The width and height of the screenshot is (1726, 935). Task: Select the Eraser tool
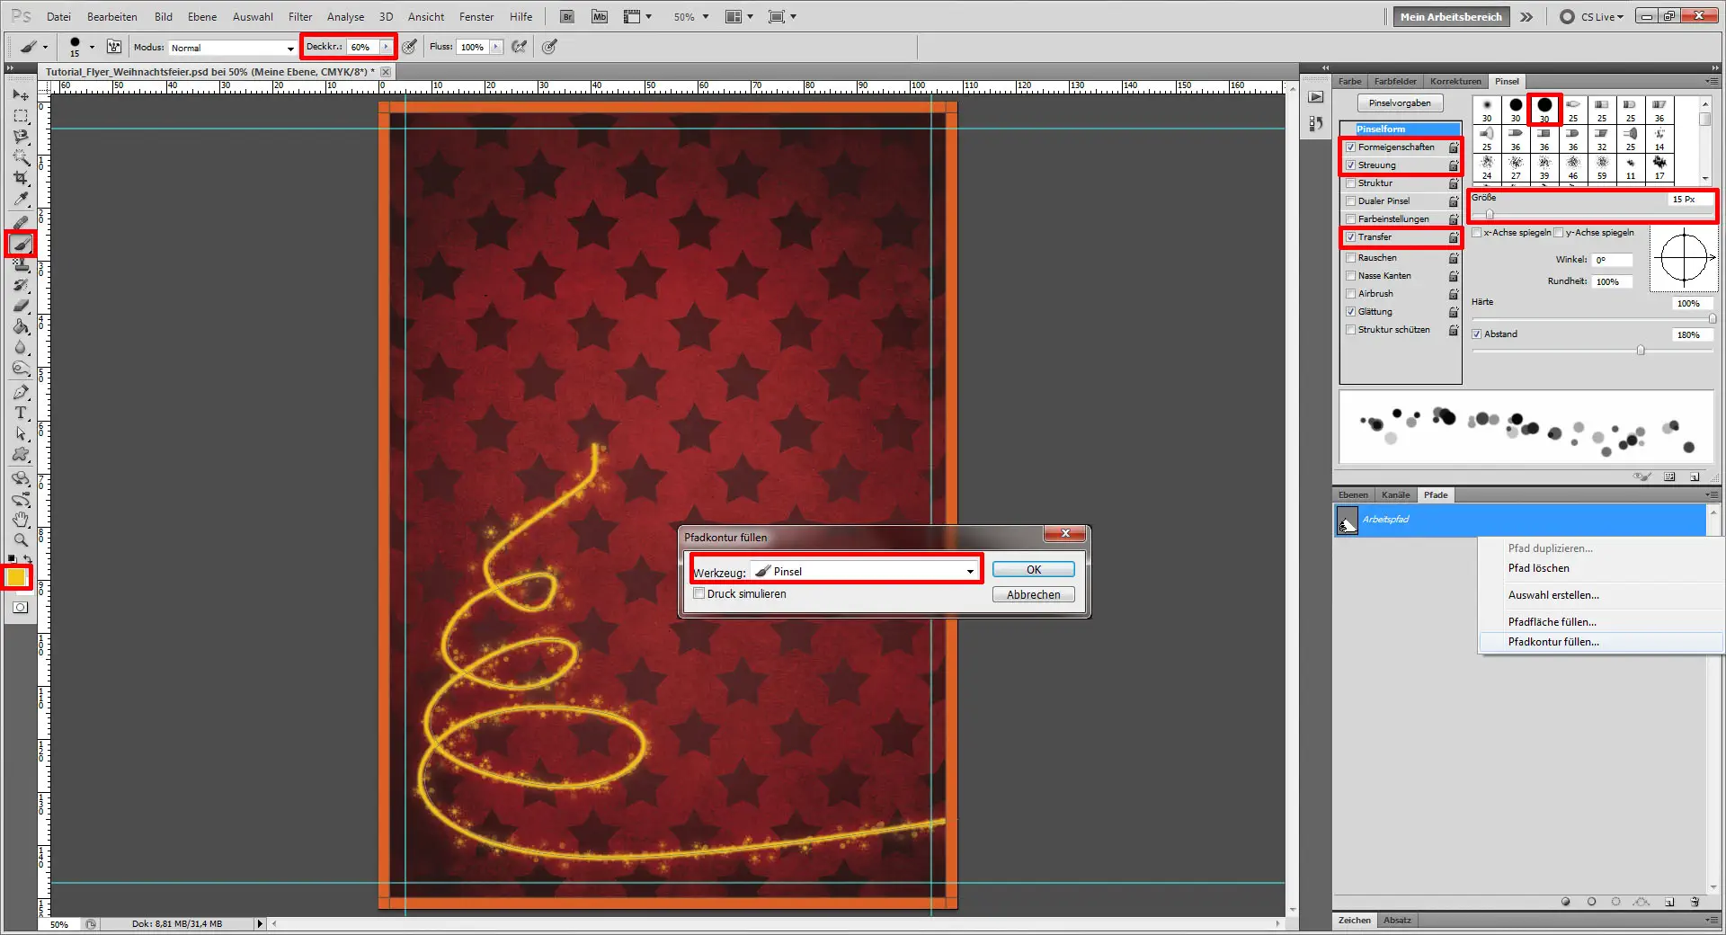[x=21, y=306]
